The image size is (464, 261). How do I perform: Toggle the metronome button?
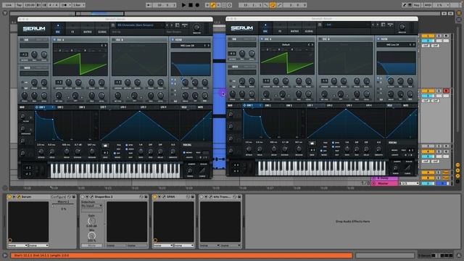pyautogui.click(x=64, y=5)
